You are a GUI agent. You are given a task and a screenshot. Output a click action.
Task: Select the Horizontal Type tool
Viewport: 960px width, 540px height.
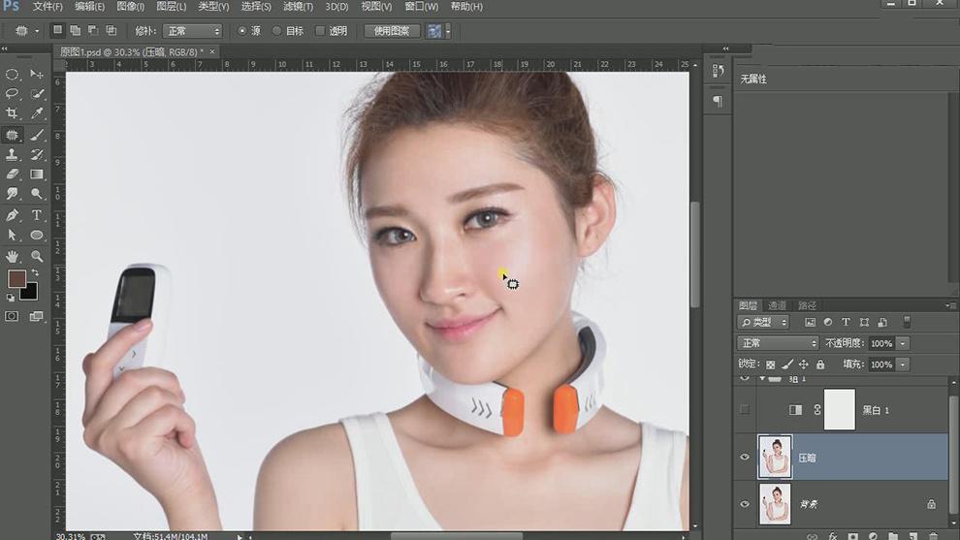[37, 215]
